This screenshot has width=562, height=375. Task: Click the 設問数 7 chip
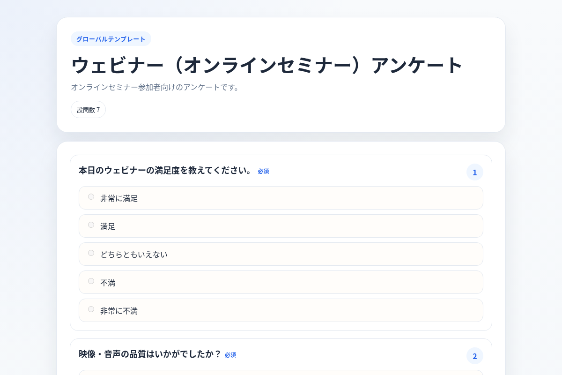pos(88,110)
